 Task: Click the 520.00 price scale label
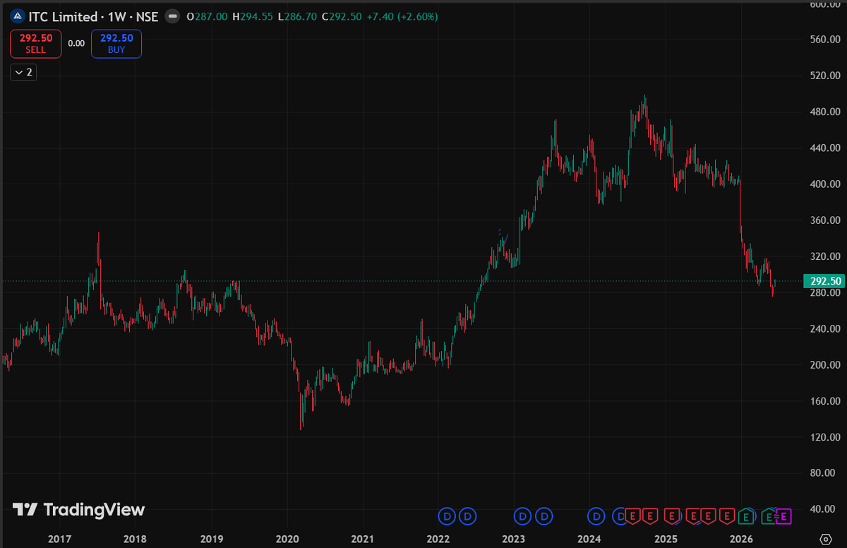pos(827,76)
